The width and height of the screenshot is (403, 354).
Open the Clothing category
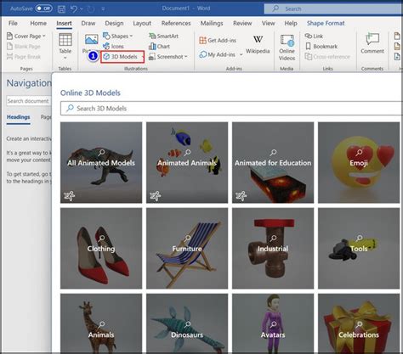pyautogui.click(x=101, y=249)
